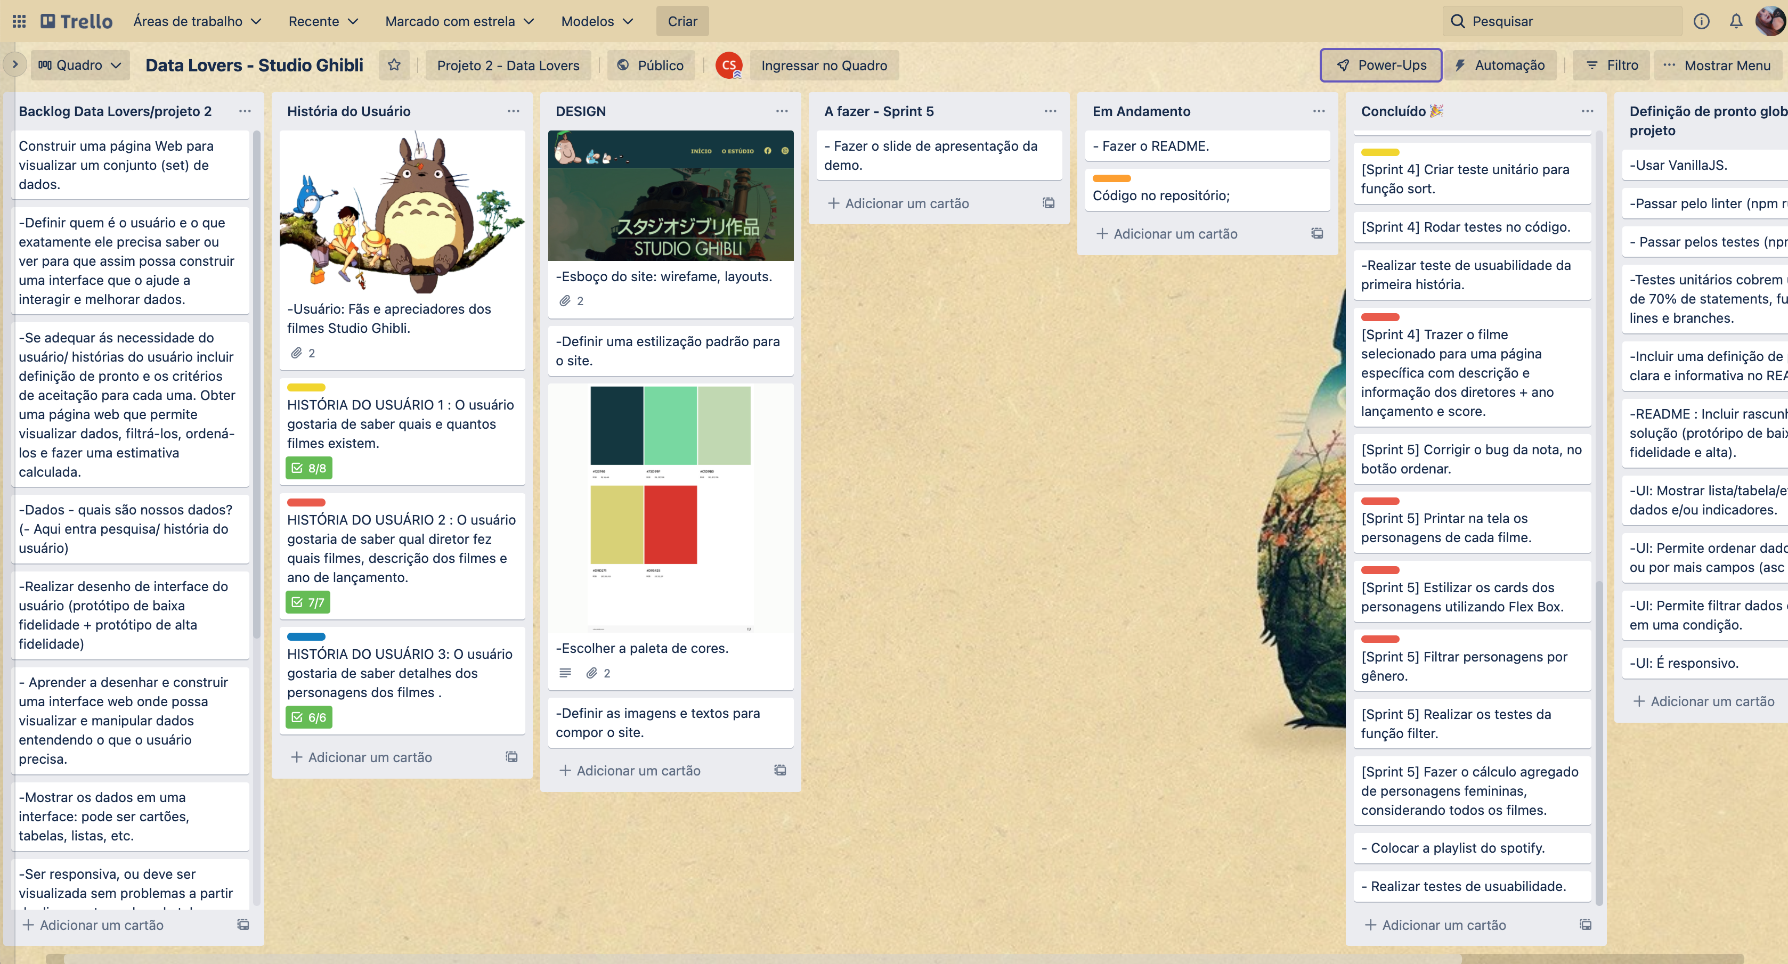Viewport: 1788px width, 964px height.
Task: Open the 7/7 checklist badge on História 2
Action: click(308, 602)
